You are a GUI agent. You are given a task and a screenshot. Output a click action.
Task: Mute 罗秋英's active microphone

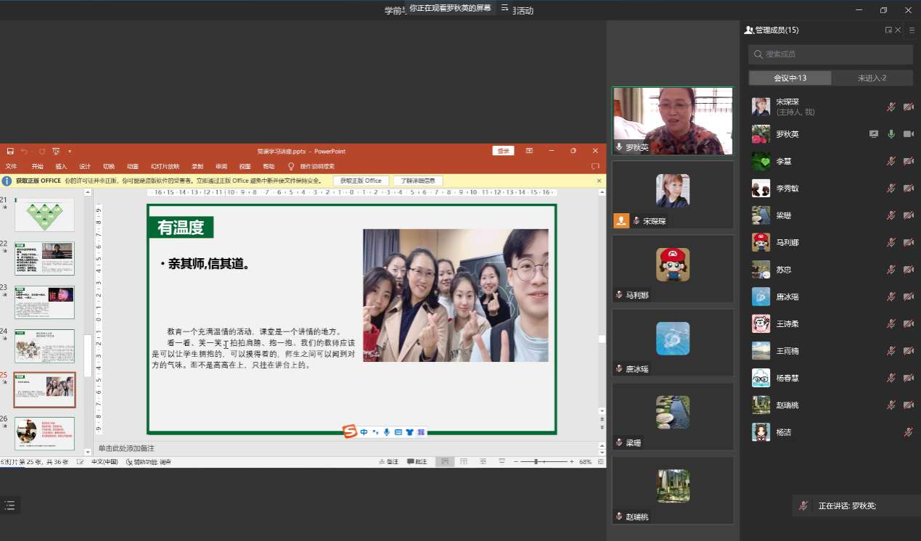891,134
